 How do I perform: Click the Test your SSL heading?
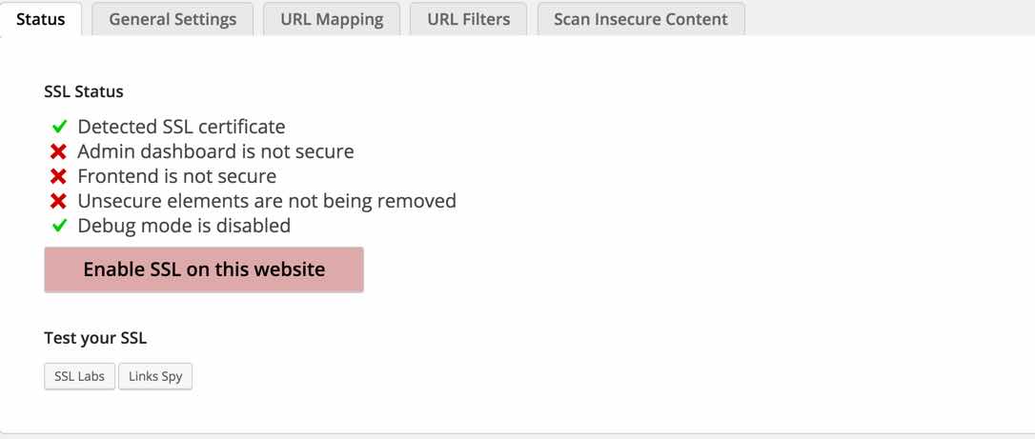95,338
